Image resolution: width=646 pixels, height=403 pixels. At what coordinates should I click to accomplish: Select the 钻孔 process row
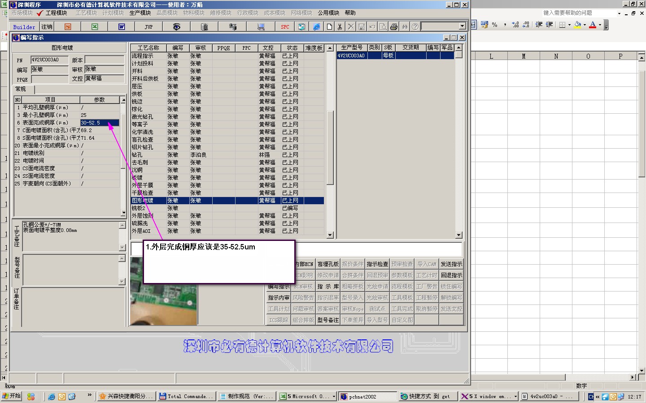[227, 155]
